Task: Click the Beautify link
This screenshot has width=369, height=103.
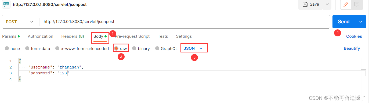Action: (352, 48)
